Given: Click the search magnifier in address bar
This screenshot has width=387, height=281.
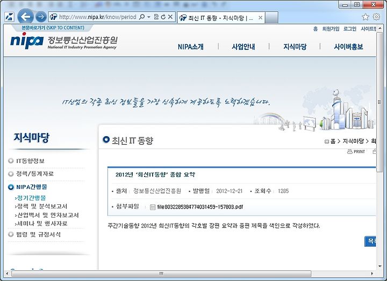Looking at the screenshot, I should click(142, 17).
